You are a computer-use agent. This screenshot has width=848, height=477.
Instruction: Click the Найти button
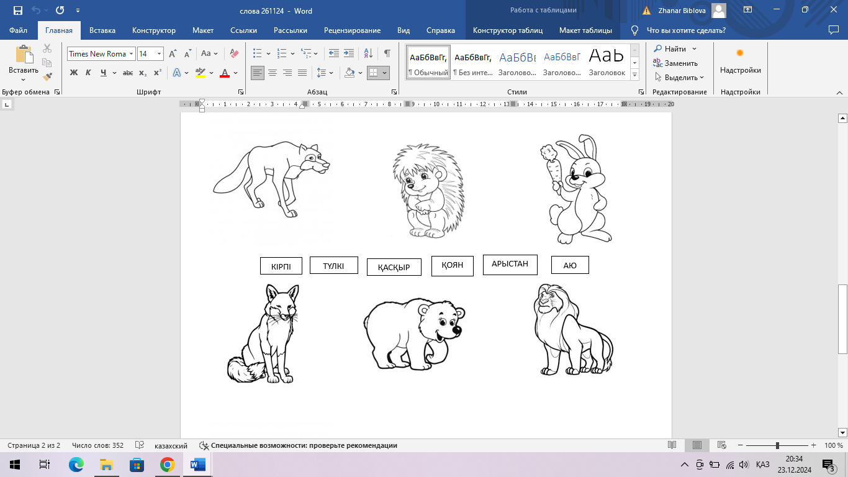674,49
